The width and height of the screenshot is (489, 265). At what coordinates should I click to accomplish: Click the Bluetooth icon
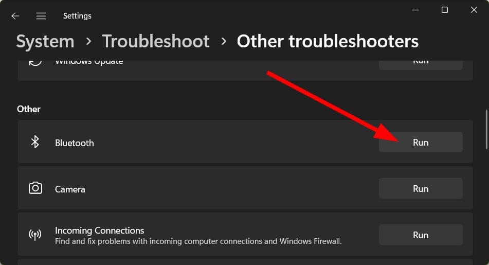35,142
